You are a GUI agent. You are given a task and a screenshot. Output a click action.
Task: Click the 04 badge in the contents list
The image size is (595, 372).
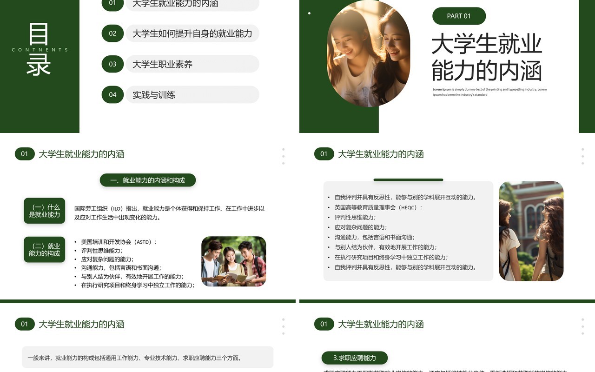point(112,95)
